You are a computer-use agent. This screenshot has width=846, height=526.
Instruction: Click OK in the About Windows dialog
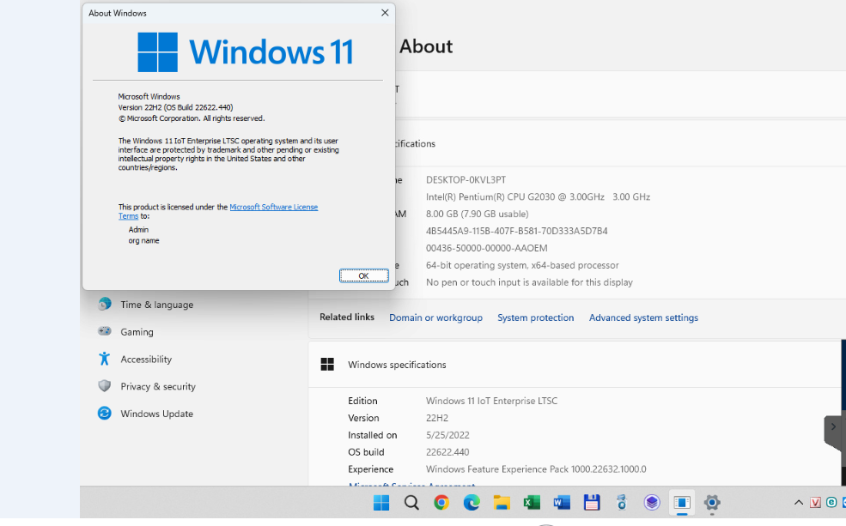(363, 276)
